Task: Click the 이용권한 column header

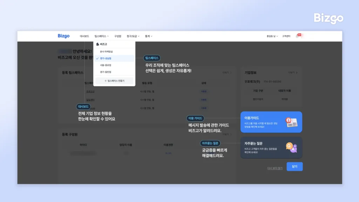Action: (168, 145)
